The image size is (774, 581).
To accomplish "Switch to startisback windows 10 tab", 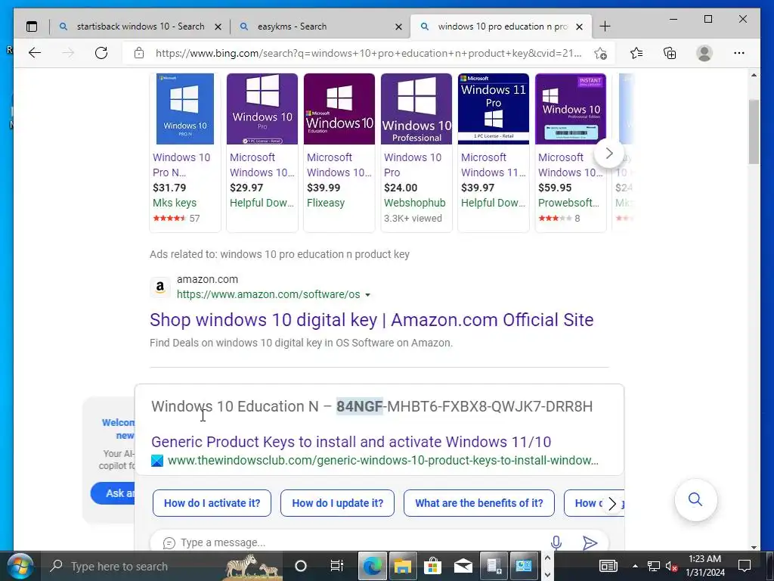I will tap(140, 26).
